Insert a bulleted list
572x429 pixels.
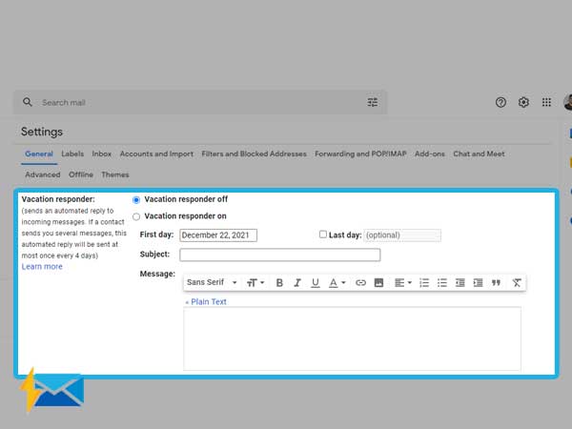(x=442, y=283)
